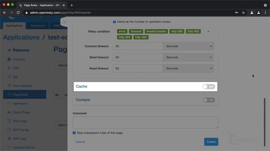Open Connect timeout Seconds unit dropdown
This screenshot has width=270, height=151.
[x=189, y=46]
